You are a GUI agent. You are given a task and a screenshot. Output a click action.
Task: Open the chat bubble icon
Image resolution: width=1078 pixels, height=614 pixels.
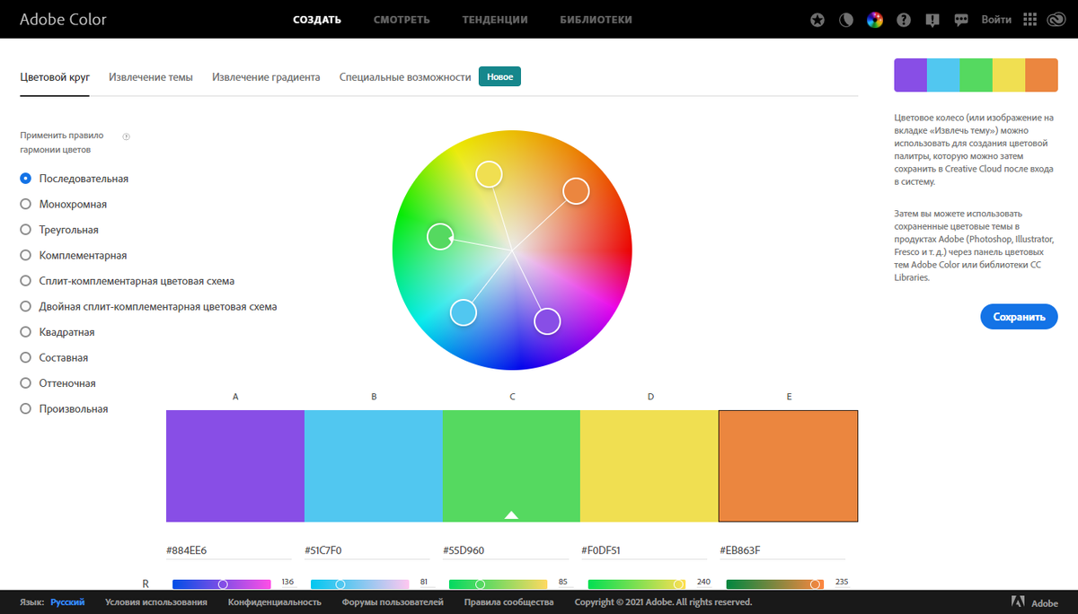[961, 20]
